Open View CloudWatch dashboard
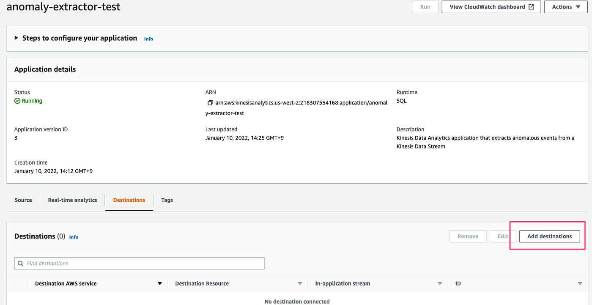 pyautogui.click(x=491, y=7)
